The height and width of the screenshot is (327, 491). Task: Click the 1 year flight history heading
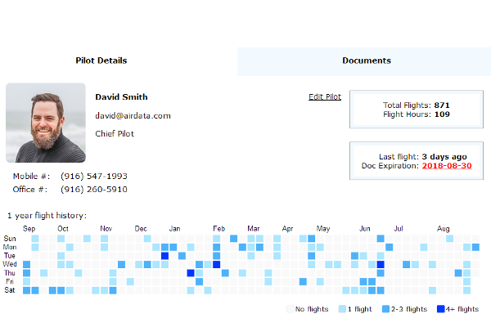[x=47, y=216]
